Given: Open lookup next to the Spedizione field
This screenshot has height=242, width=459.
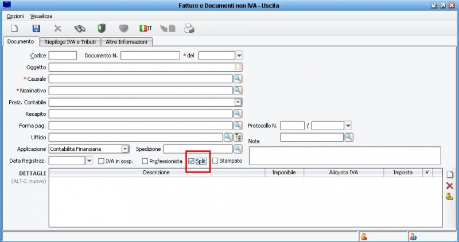Looking at the screenshot, I should [238, 149].
